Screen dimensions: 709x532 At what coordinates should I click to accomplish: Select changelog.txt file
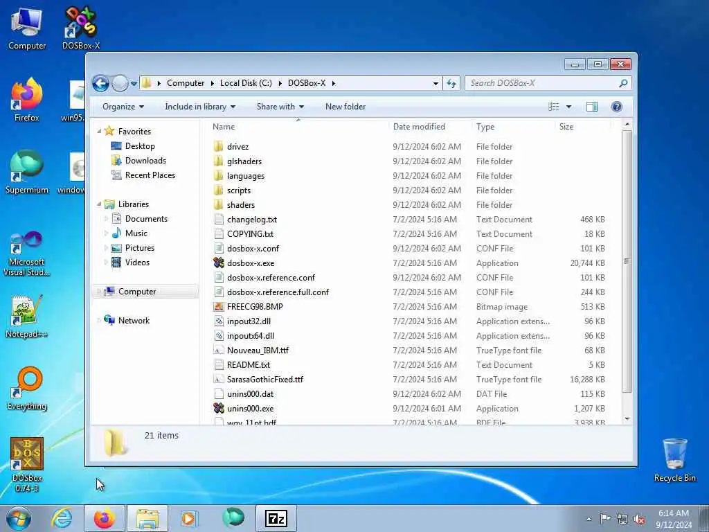click(252, 220)
